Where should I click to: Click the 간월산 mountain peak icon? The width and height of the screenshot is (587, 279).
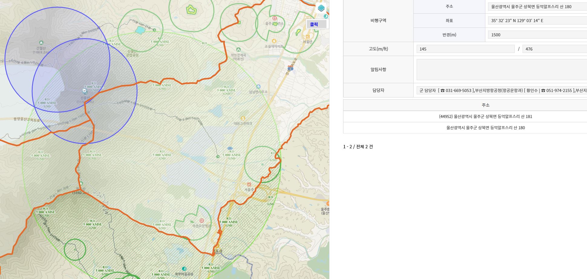coord(41,43)
